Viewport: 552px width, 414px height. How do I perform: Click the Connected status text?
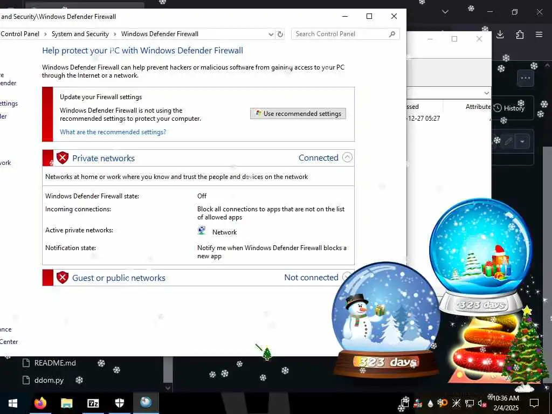point(318,158)
